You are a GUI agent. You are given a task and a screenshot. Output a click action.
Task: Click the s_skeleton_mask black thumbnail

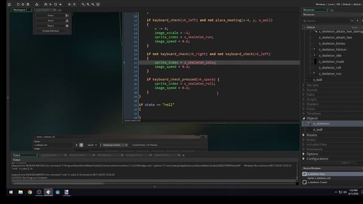click(315, 62)
